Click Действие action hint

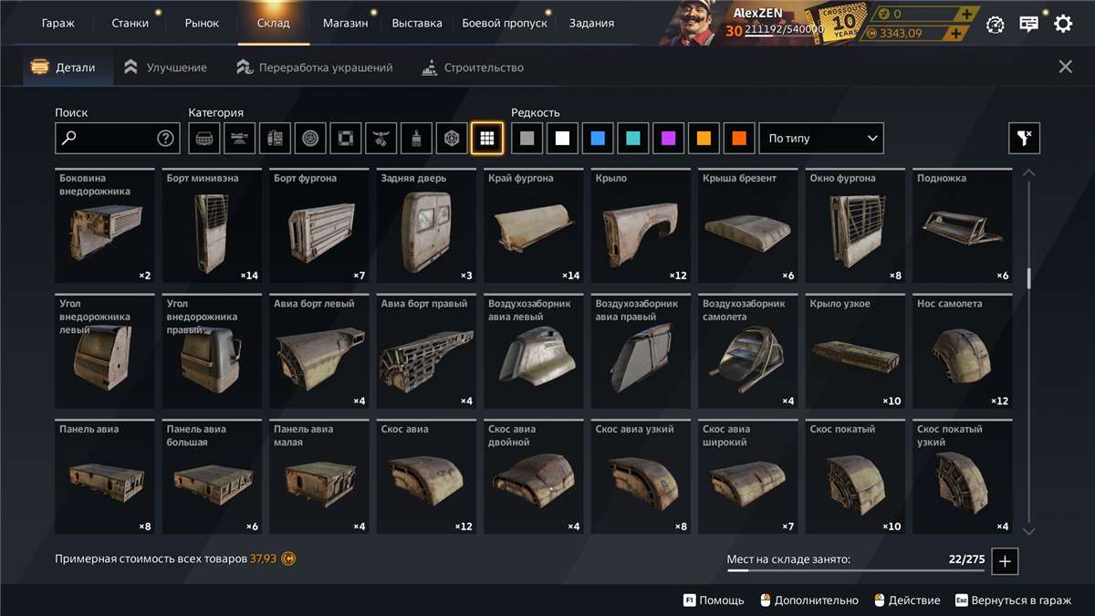click(x=907, y=600)
